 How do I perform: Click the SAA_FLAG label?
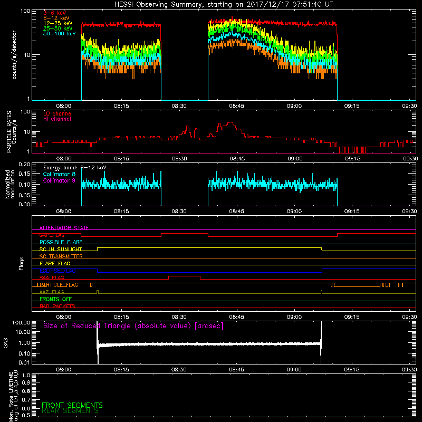[x=52, y=277]
